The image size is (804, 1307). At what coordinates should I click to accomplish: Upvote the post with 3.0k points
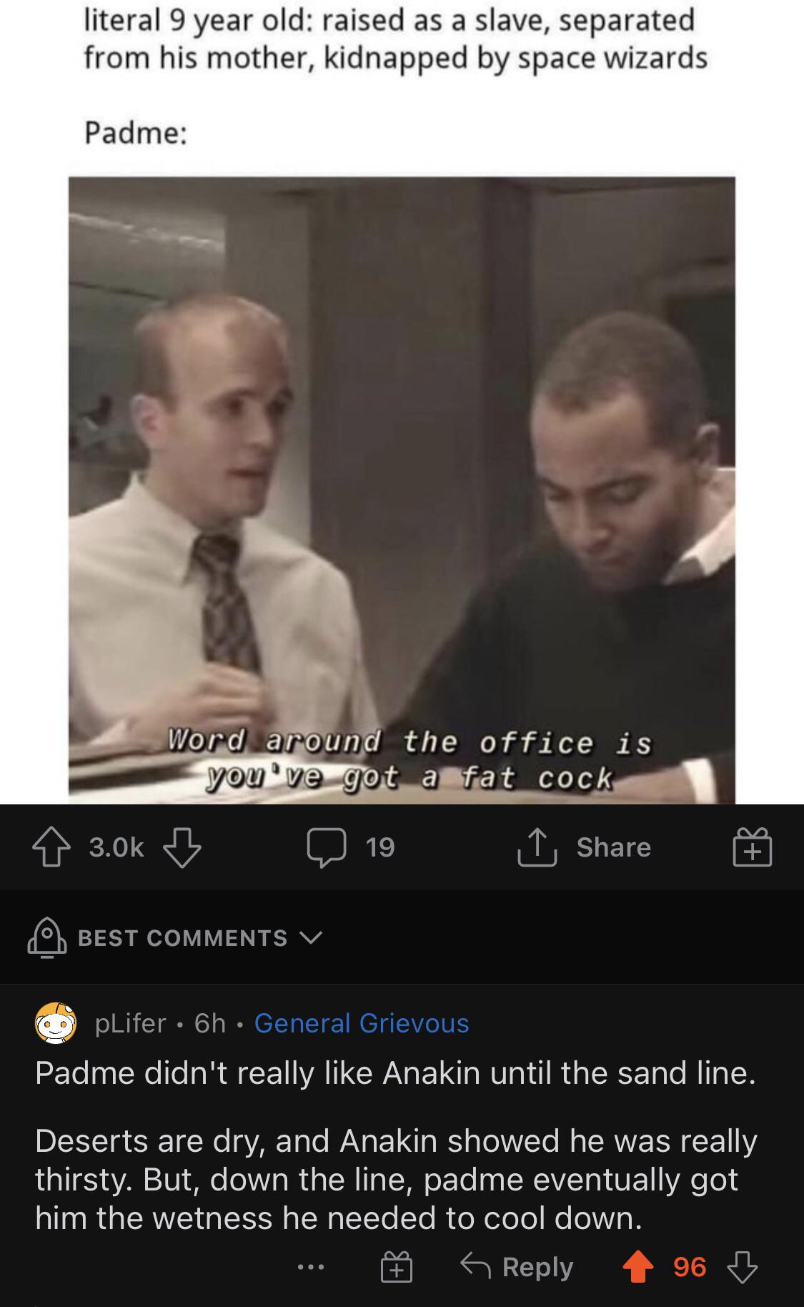[51, 847]
